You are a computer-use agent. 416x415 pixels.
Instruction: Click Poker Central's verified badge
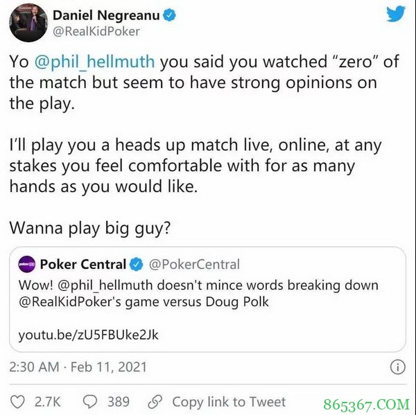point(137,265)
